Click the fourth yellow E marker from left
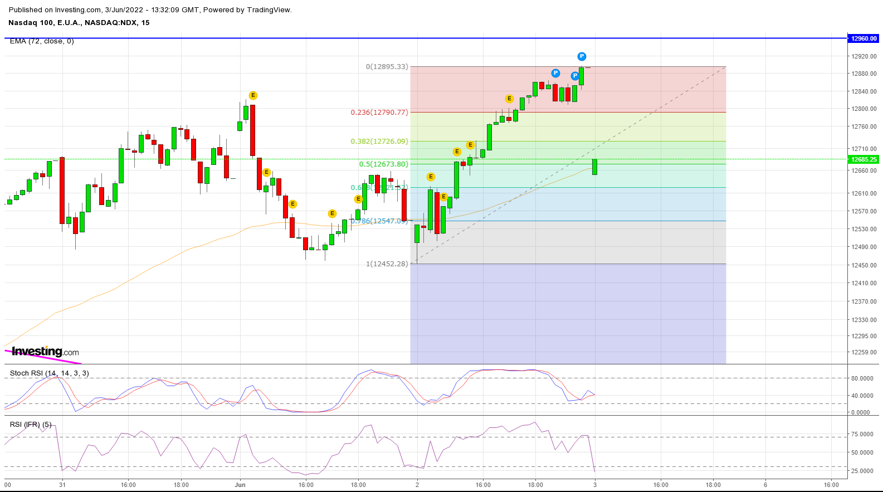Screen dimensions: 883x492 [332, 213]
